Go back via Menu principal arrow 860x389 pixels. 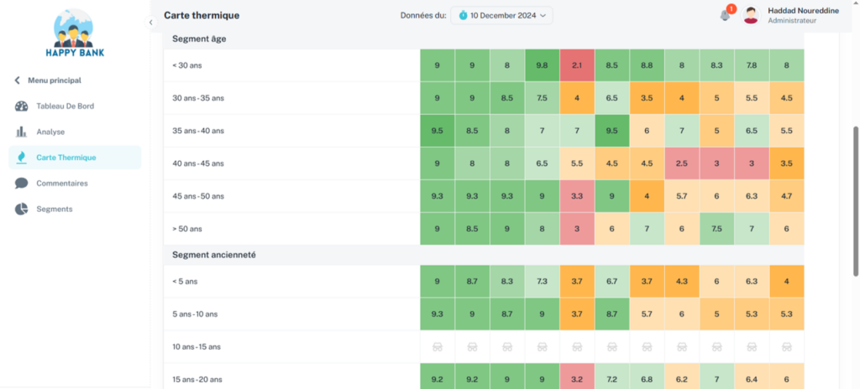17,80
